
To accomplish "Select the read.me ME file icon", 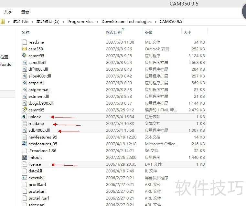I will coord(25,42).
